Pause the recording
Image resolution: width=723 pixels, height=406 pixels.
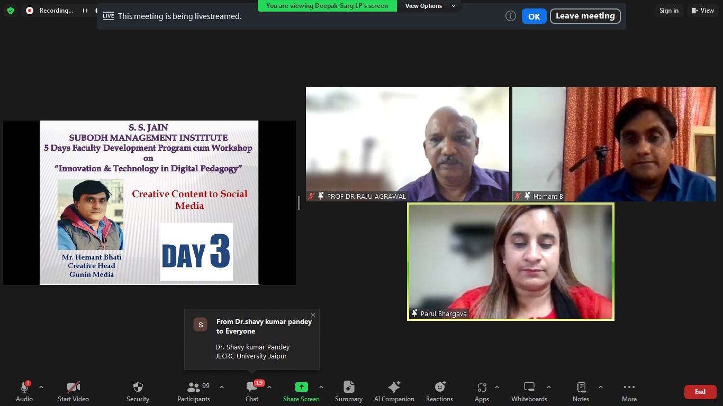click(x=85, y=11)
